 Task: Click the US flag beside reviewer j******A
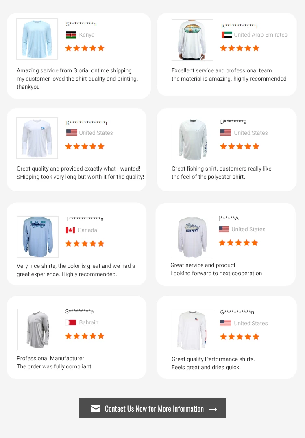click(224, 230)
